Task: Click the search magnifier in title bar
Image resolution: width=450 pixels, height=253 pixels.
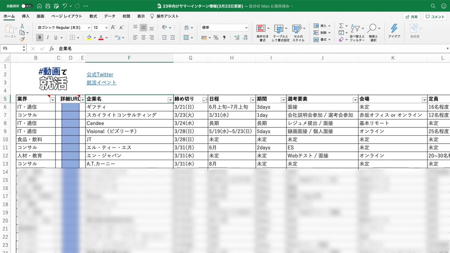Action: click(x=433, y=6)
